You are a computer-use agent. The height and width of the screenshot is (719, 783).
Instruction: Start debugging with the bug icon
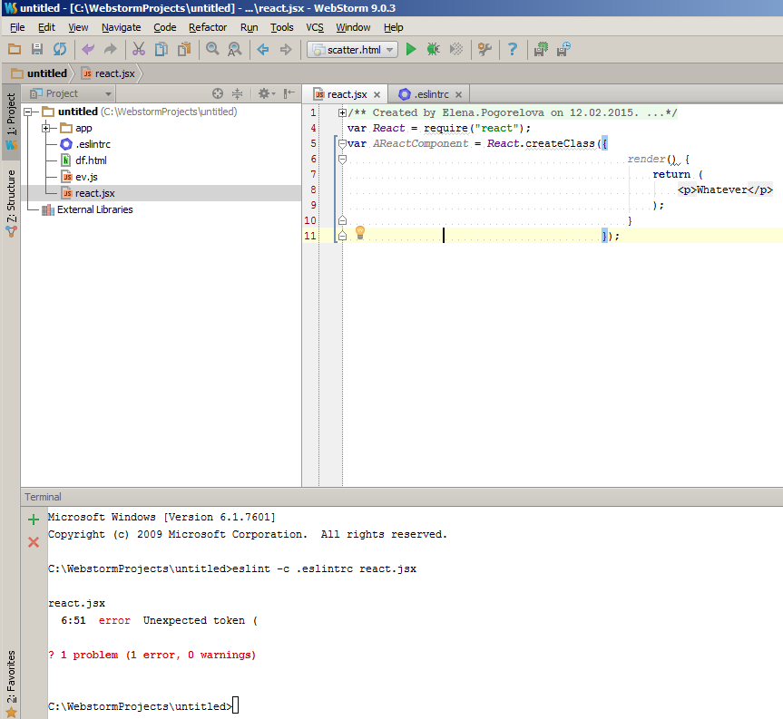[434, 49]
